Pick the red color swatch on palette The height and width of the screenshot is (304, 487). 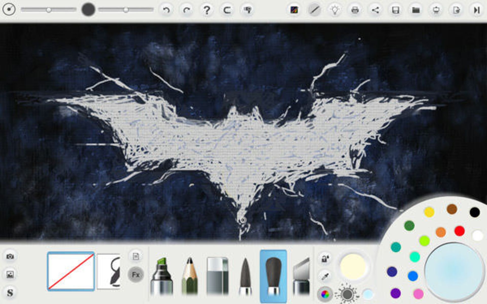[x=459, y=231]
